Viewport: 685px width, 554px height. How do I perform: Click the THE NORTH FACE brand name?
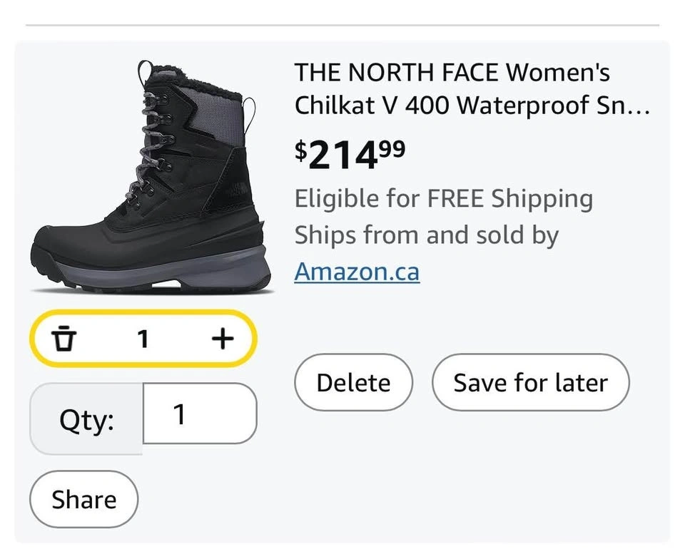397,72
